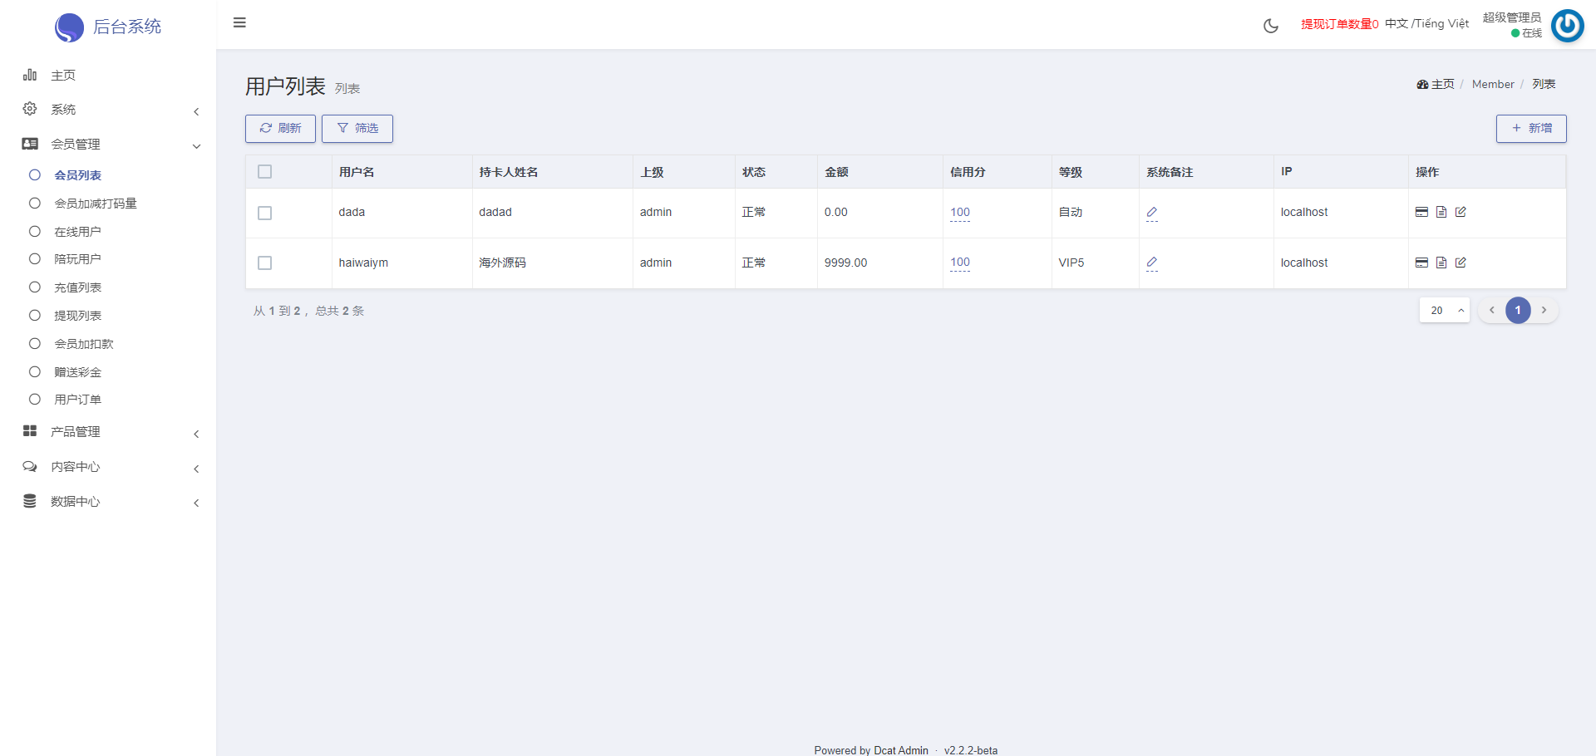Image resolution: width=1596 pixels, height=756 pixels.
Task: Select checkbox for haiwaiym row
Action: pos(265,263)
